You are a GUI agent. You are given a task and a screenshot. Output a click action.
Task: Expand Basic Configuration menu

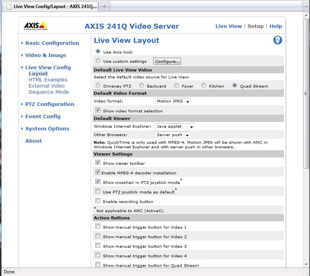tap(52, 43)
